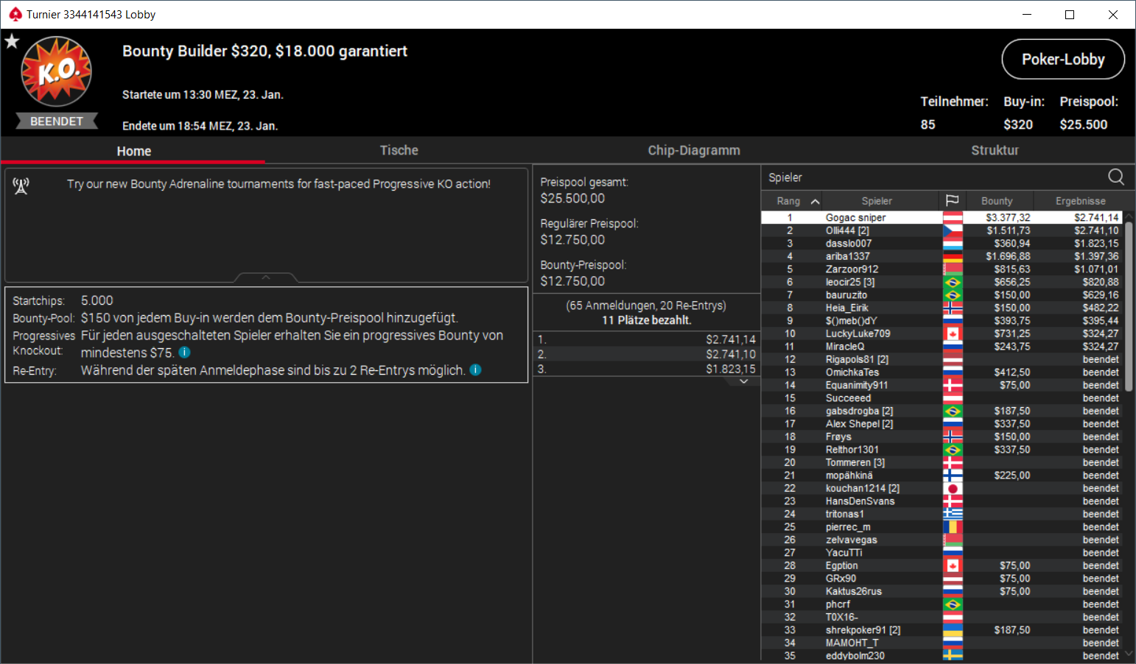Select player Gogac sniper row
Image resolution: width=1136 pixels, height=664 pixels.
pos(942,217)
